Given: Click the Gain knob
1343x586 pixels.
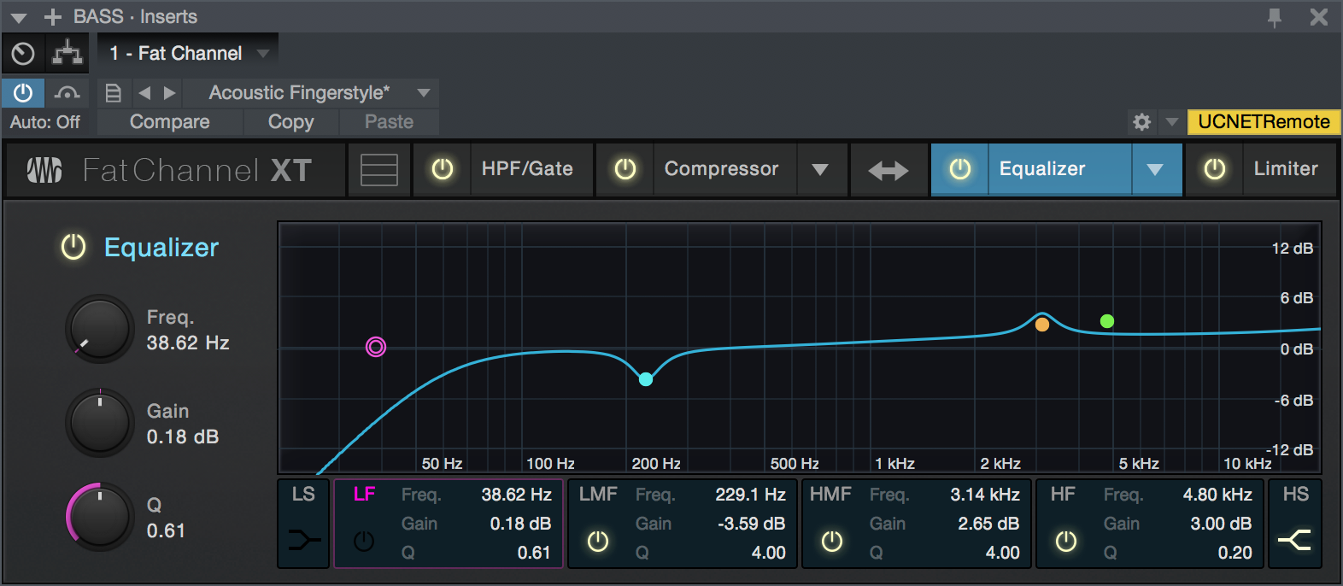Looking at the screenshot, I should point(100,423).
